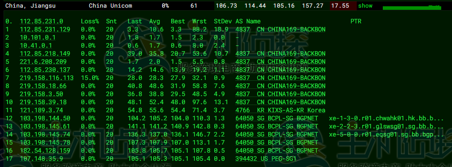Image resolution: width=452 pixels, height=167 pixels.
Task: Select IP address 221.6.208.209
Action: pyautogui.click(x=43, y=62)
